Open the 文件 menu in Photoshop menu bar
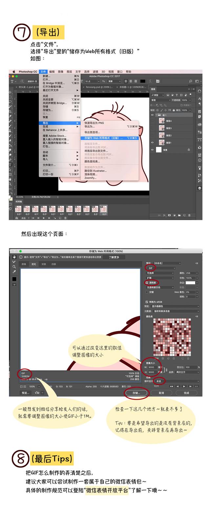210x516 pixels. (x=43, y=72)
